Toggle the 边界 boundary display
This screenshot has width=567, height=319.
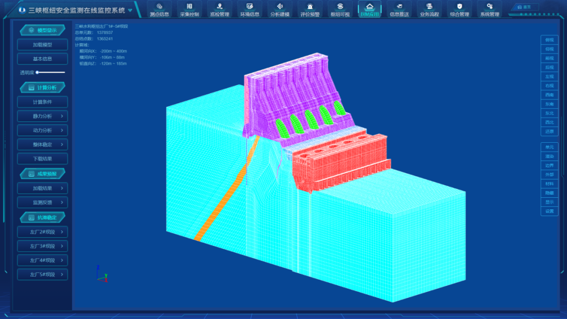(549, 165)
